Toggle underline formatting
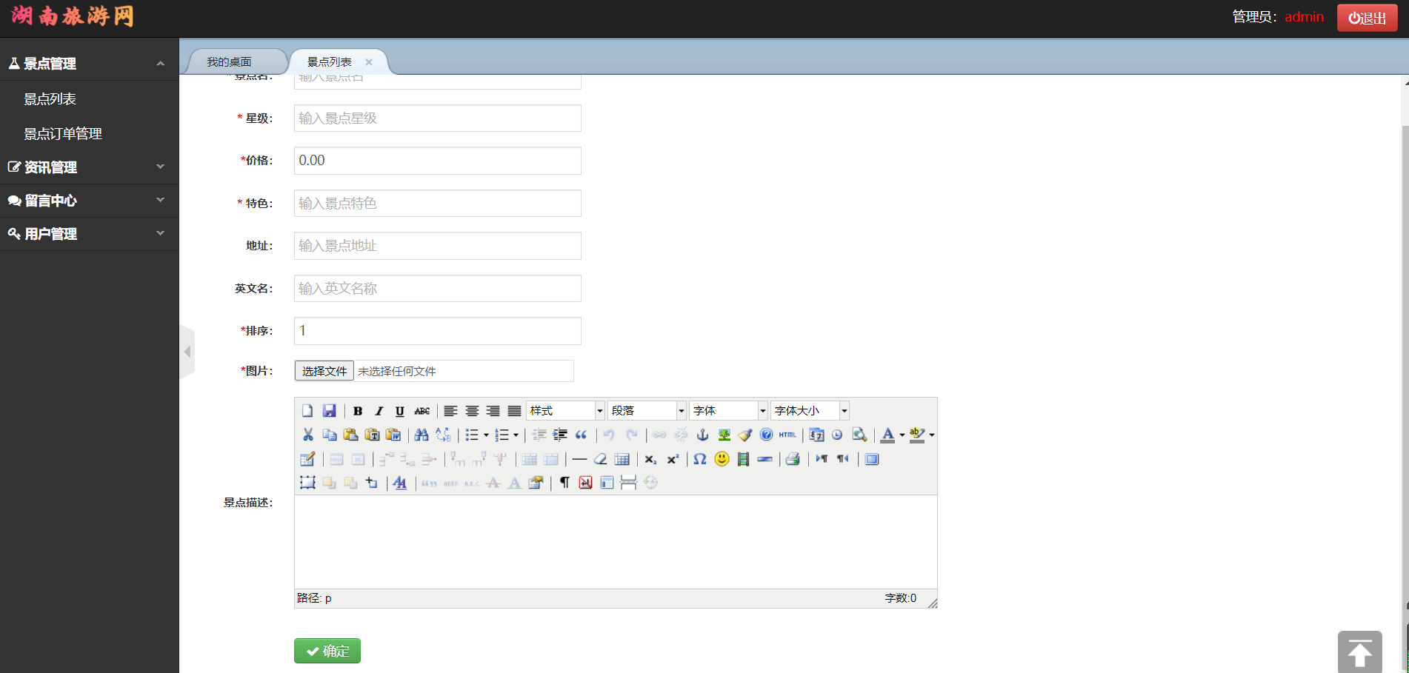Image resolution: width=1409 pixels, height=673 pixels. [x=400, y=411]
